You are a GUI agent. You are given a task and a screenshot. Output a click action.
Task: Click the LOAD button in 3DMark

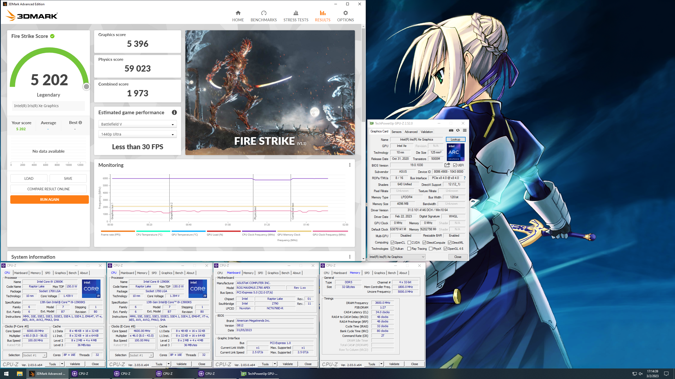[x=29, y=178]
